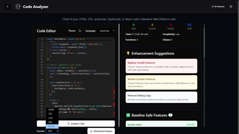
Task: Click the magnifier icon in Analyze Code
Action: click(68, 124)
